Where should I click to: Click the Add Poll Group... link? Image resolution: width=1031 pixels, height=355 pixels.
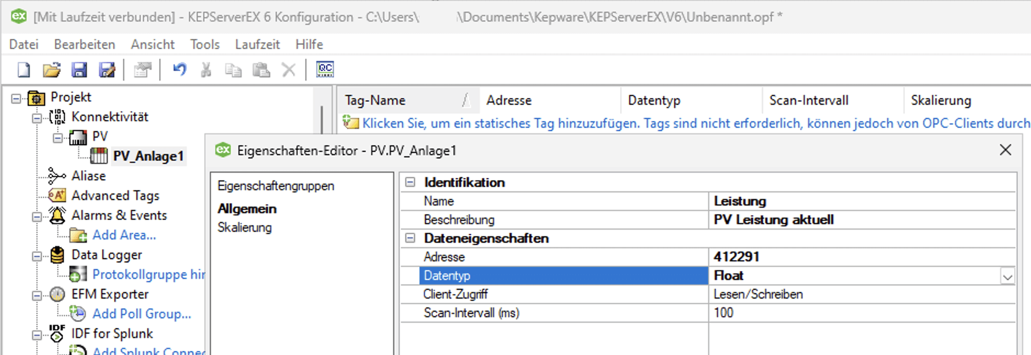(142, 314)
